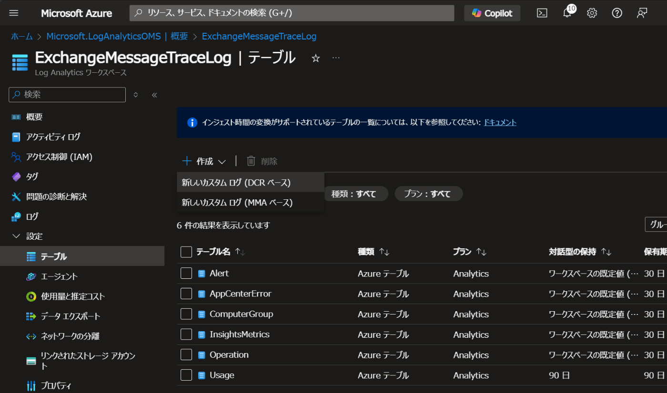Collapse the 設定 section in sidebar
The image size is (667, 393).
click(16, 236)
